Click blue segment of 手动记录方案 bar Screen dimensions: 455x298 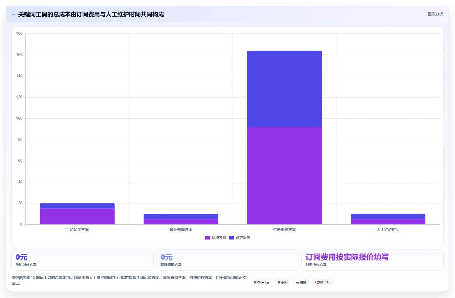coord(77,206)
